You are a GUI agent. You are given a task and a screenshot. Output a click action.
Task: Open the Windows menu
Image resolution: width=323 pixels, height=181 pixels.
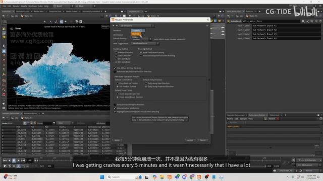(x=32, y=6)
